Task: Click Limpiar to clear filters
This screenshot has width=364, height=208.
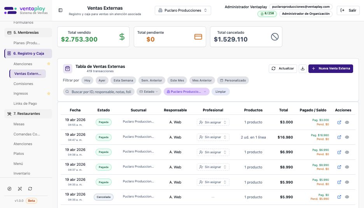Action: 220,92
